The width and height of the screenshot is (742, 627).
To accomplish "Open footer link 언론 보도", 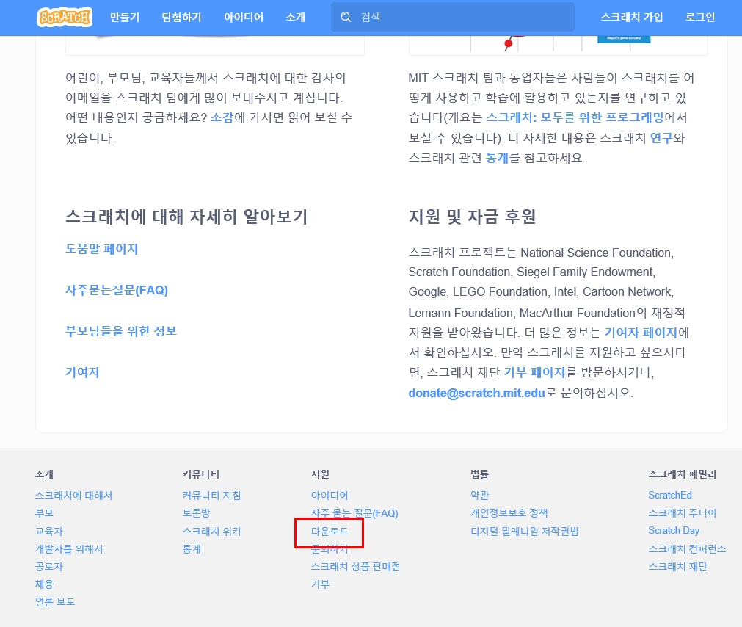I will tap(55, 601).
